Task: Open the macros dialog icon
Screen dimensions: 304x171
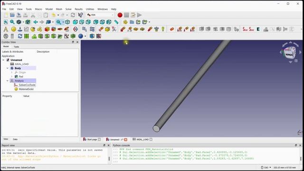Action: [x=133, y=15]
